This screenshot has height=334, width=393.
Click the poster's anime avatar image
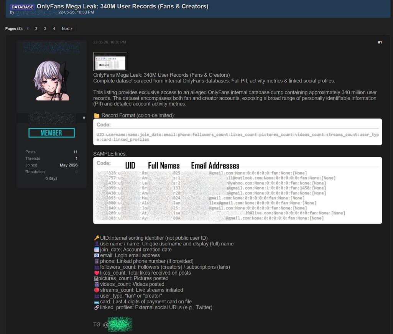tap(51, 81)
